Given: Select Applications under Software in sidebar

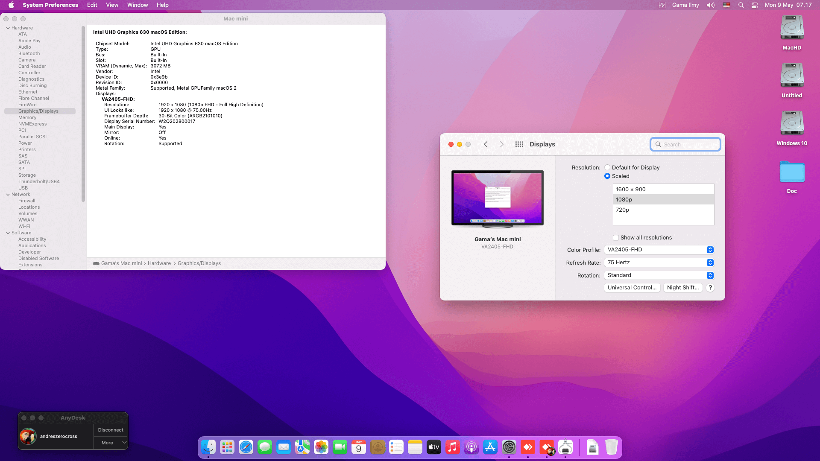Looking at the screenshot, I should click(x=32, y=246).
